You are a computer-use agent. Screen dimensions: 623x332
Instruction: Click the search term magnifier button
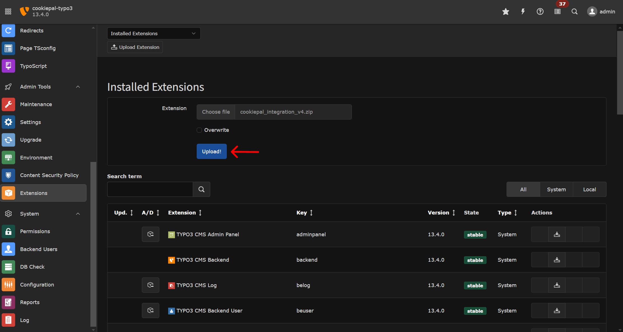pyautogui.click(x=201, y=189)
